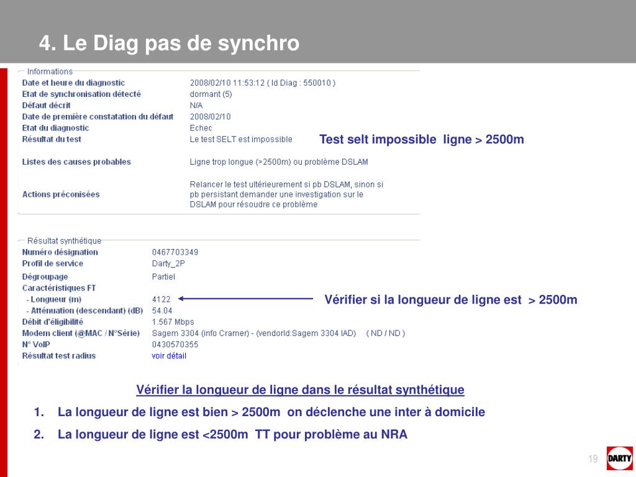Click the 'Sagem 3304 (info Cramer)' modem value
The width and height of the screenshot is (636, 477).
click(201, 334)
